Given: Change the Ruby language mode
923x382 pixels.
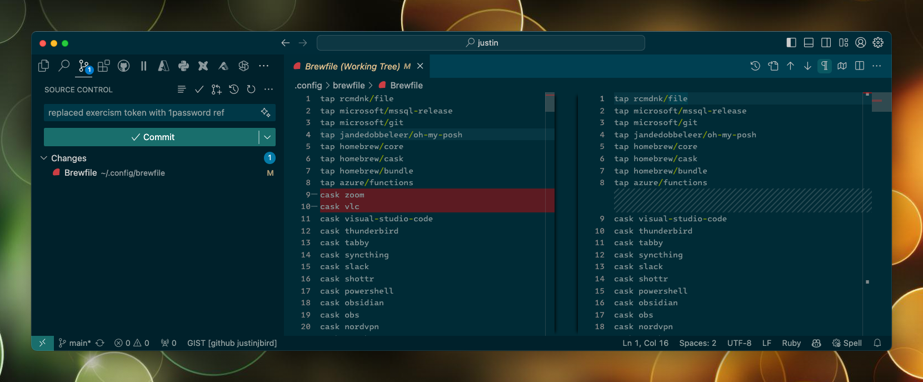Looking at the screenshot, I should (791, 343).
